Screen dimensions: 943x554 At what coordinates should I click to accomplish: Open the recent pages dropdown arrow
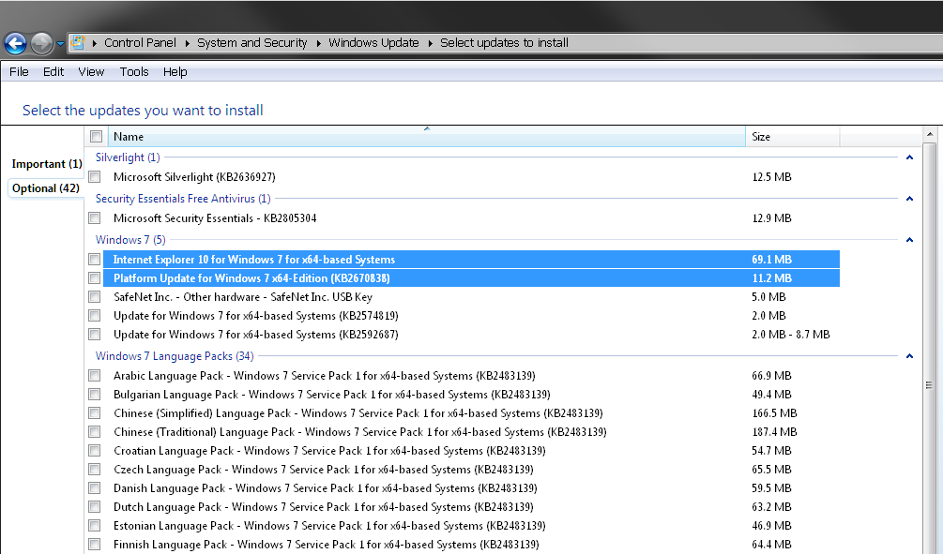point(60,43)
